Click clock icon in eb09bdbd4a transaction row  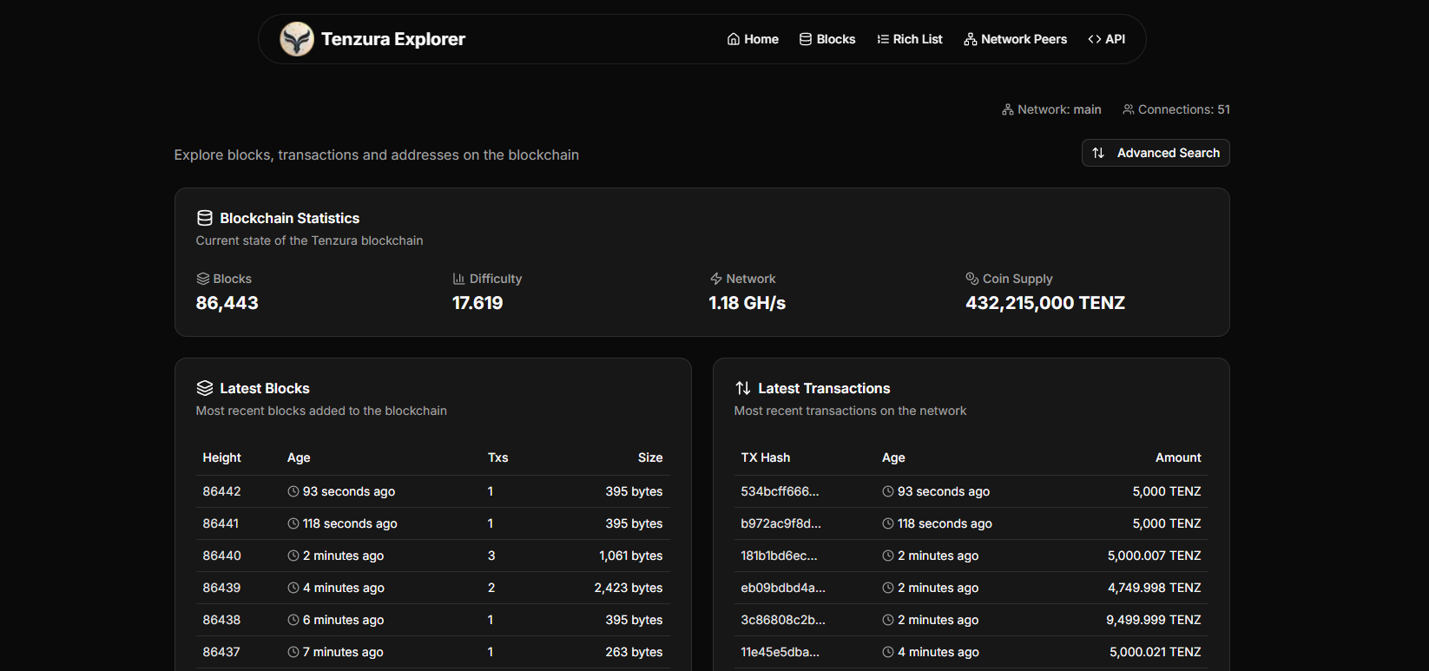[888, 588]
